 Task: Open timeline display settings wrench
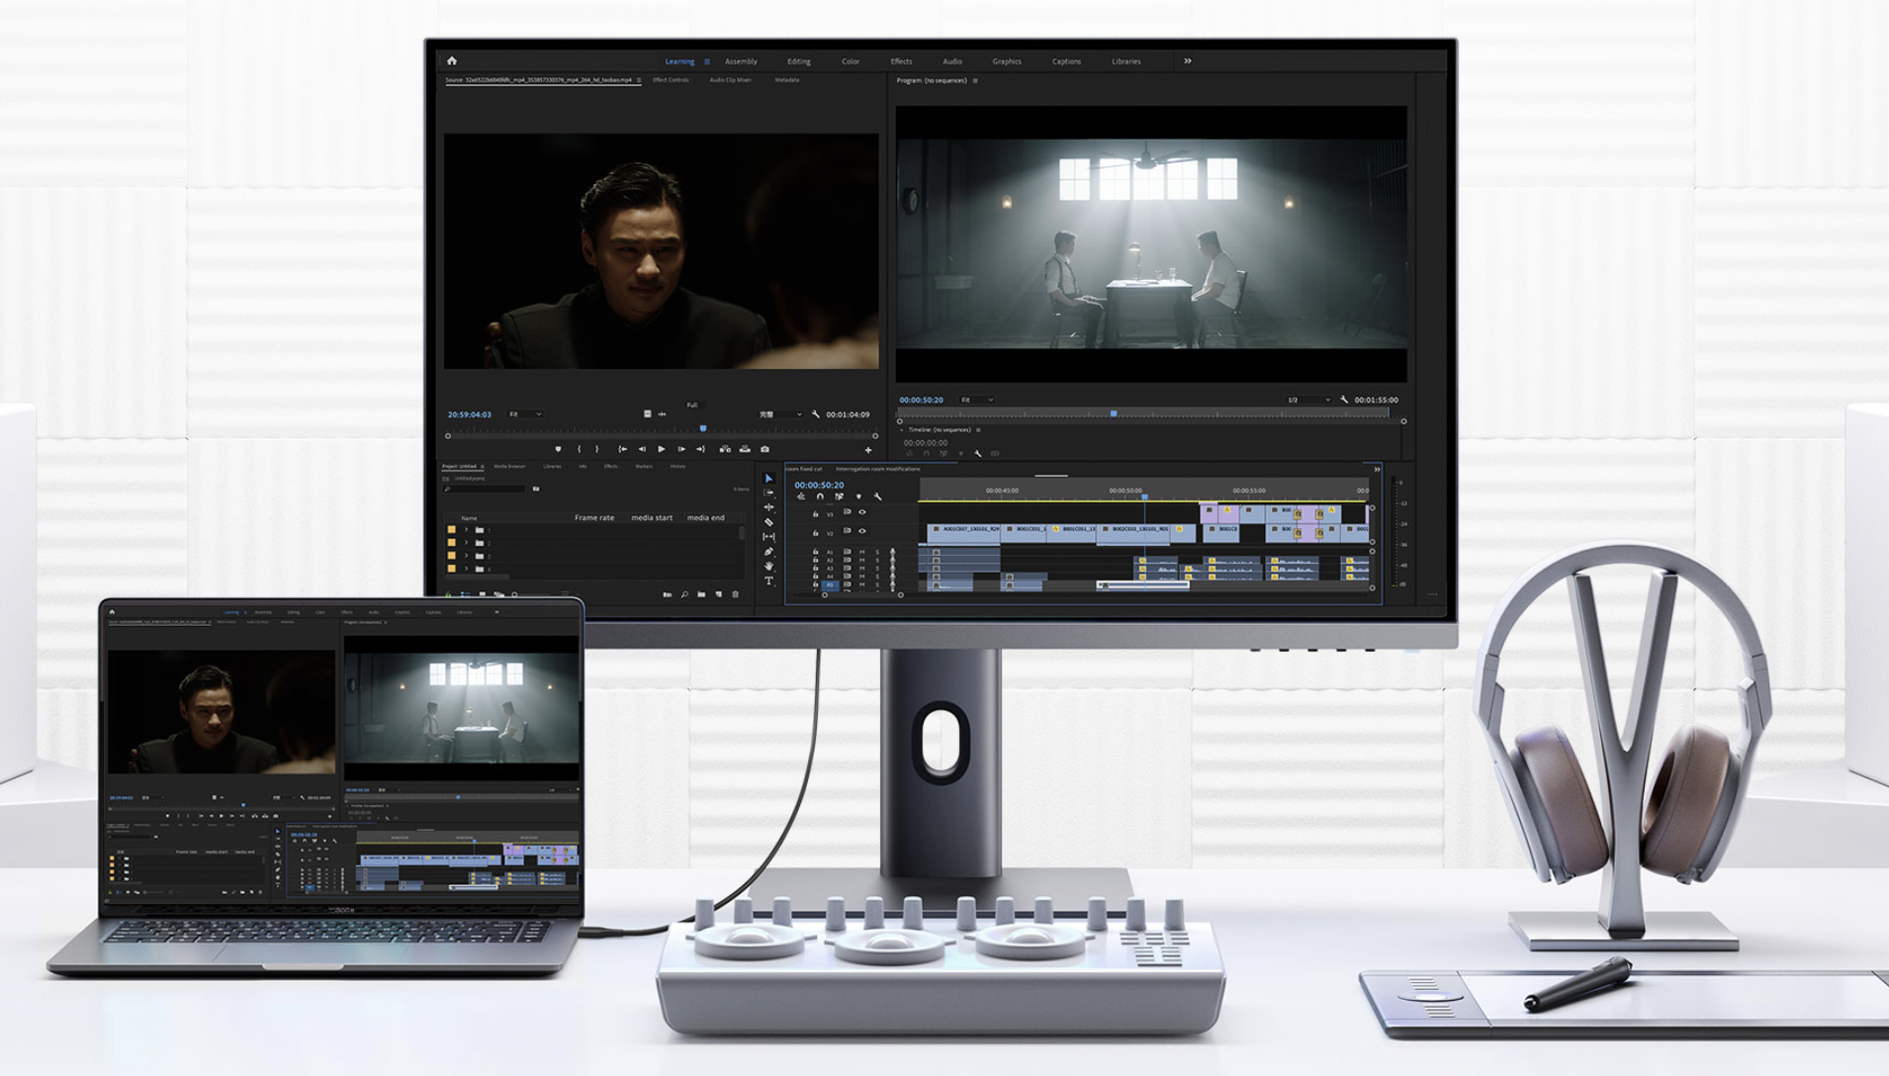click(877, 496)
